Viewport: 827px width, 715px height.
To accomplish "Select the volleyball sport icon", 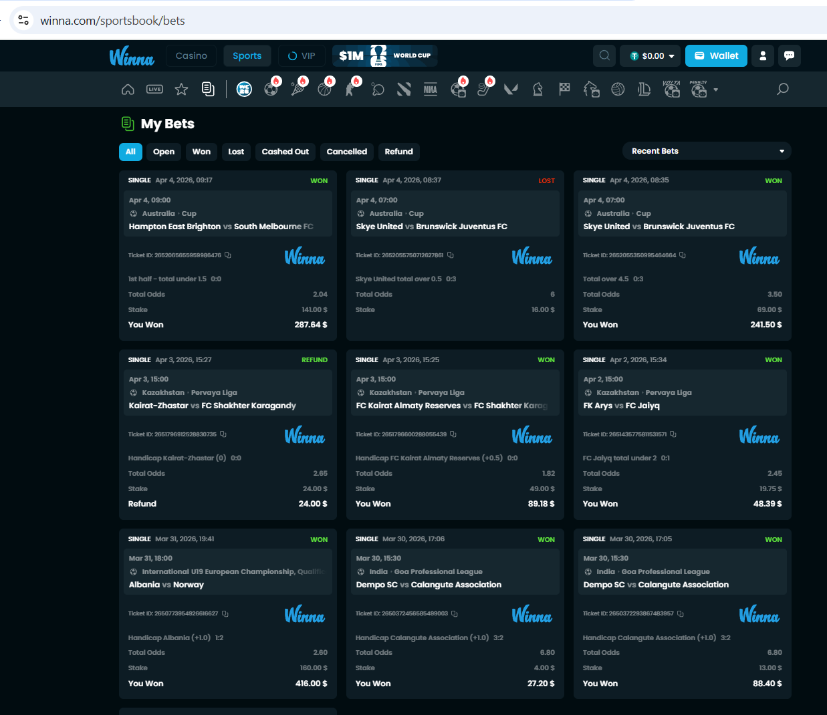I will 618,90.
